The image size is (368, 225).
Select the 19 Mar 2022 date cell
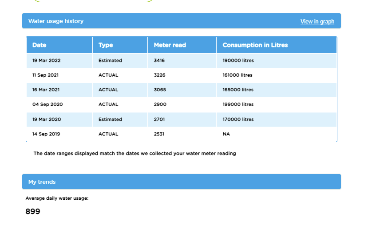click(47, 60)
